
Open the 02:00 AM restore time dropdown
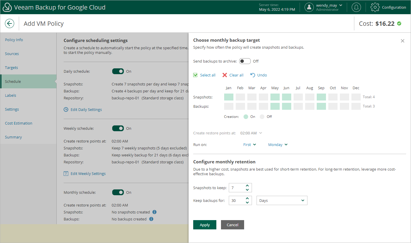tap(251, 133)
